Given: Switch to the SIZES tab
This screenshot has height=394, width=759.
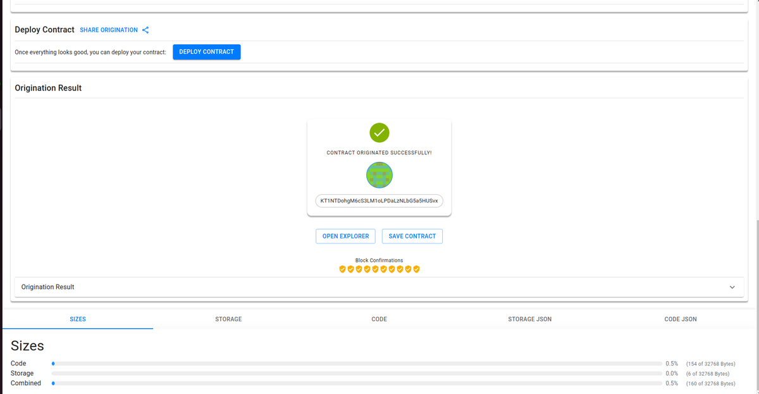Looking at the screenshot, I should coord(78,319).
